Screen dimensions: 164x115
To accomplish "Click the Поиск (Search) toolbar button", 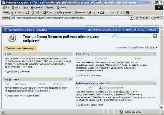I will click(48, 12).
